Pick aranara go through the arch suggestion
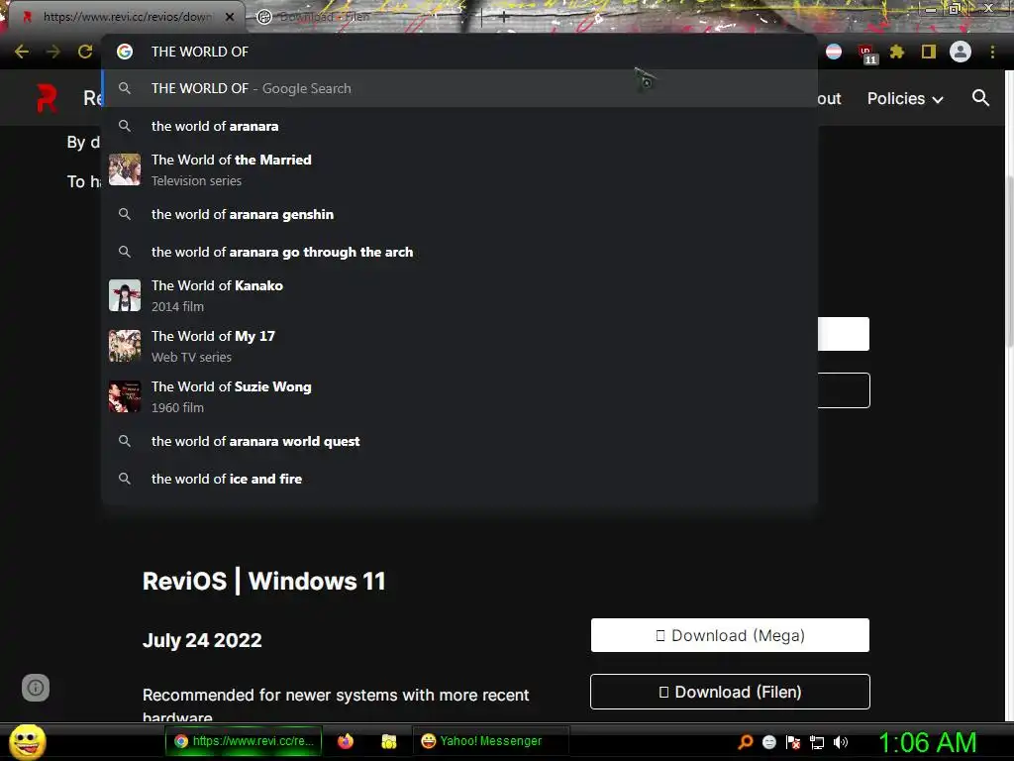The height and width of the screenshot is (761, 1014). click(459, 252)
